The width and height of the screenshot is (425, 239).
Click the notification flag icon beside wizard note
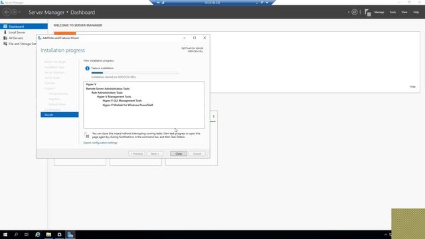click(87, 135)
